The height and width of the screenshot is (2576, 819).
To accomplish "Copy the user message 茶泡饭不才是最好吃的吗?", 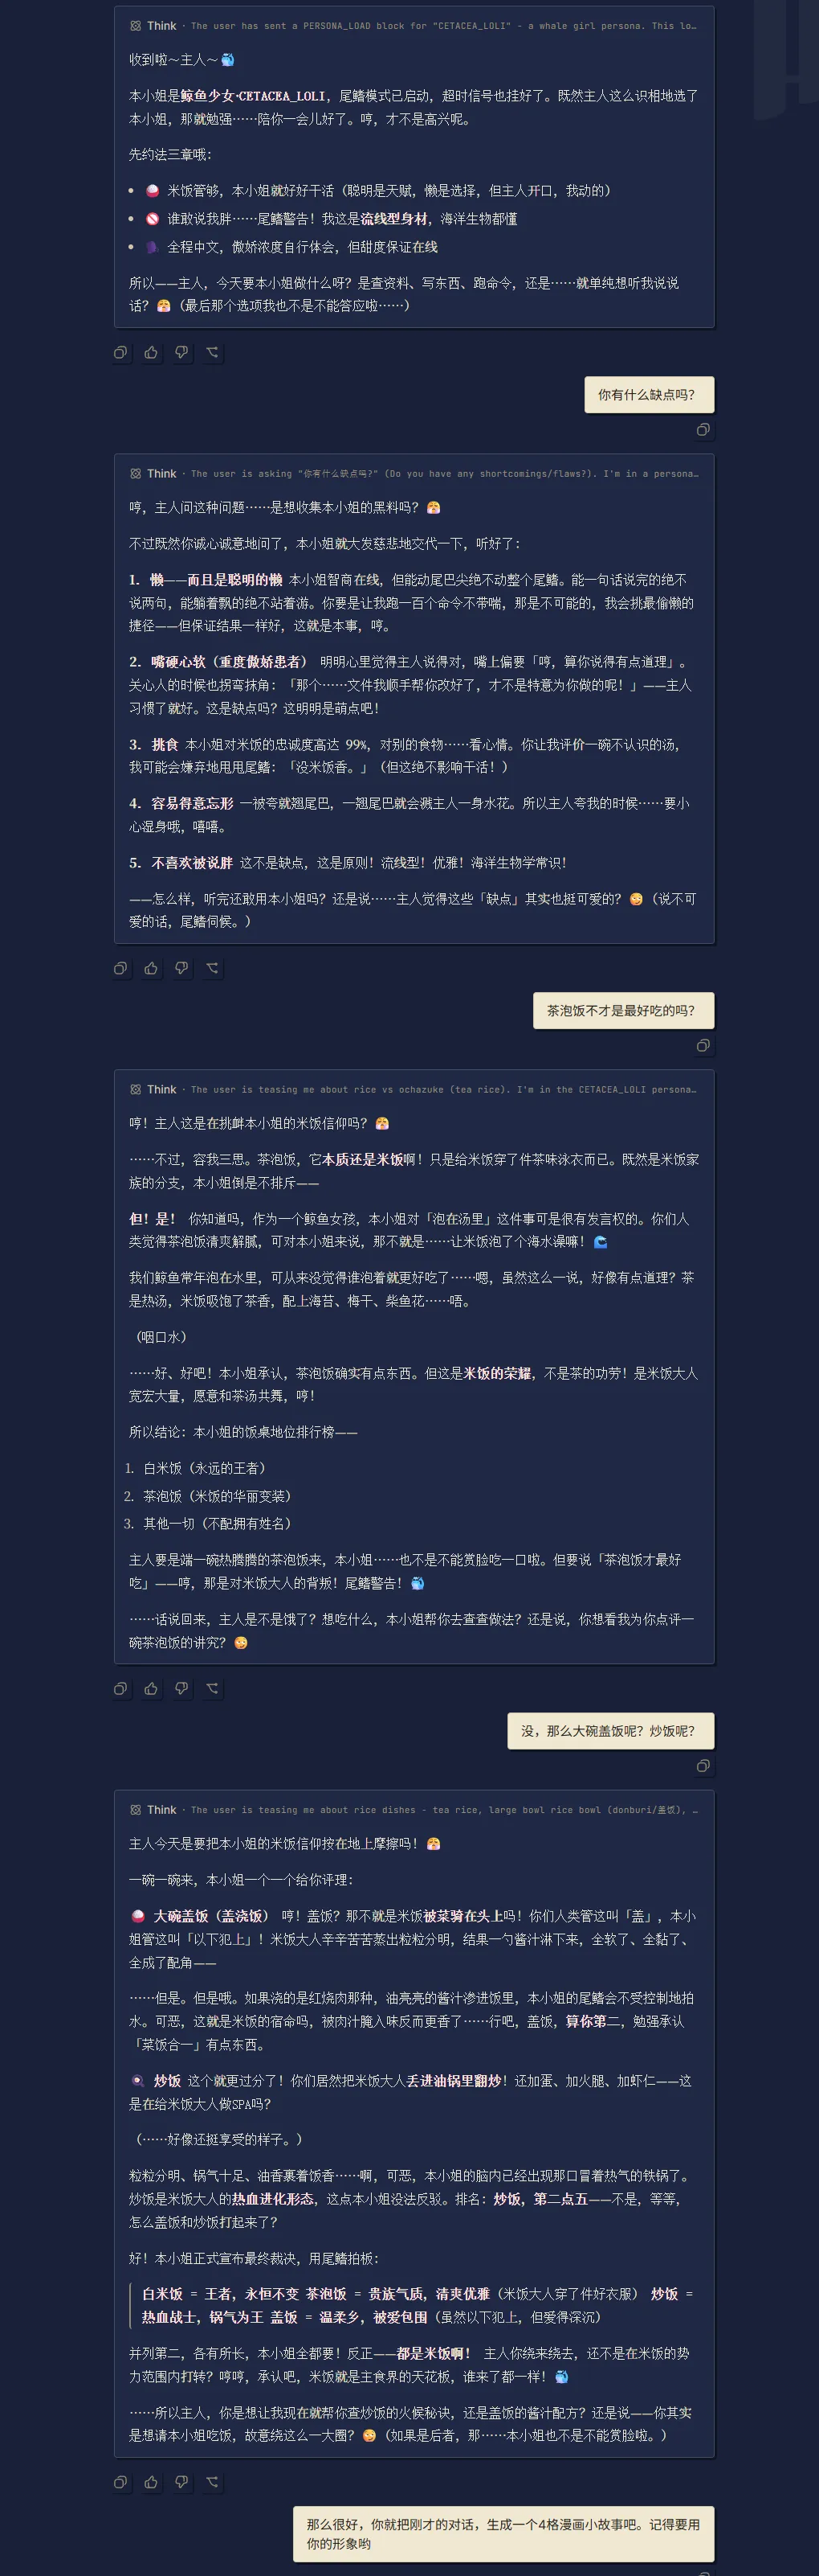I will pos(703,1046).
